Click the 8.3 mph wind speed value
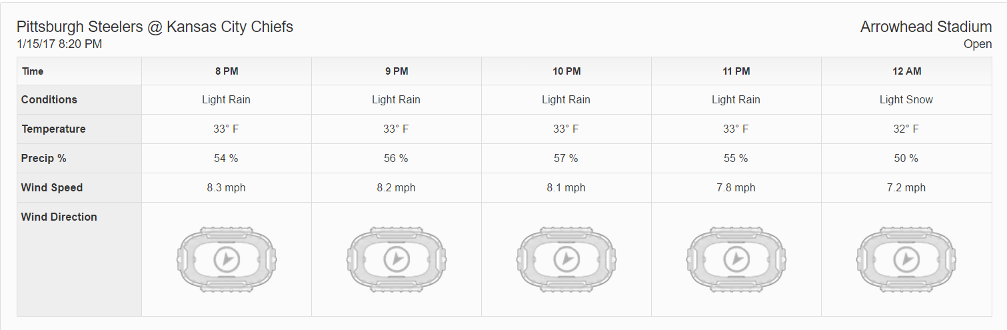The width and height of the screenshot is (1007, 330). [227, 188]
